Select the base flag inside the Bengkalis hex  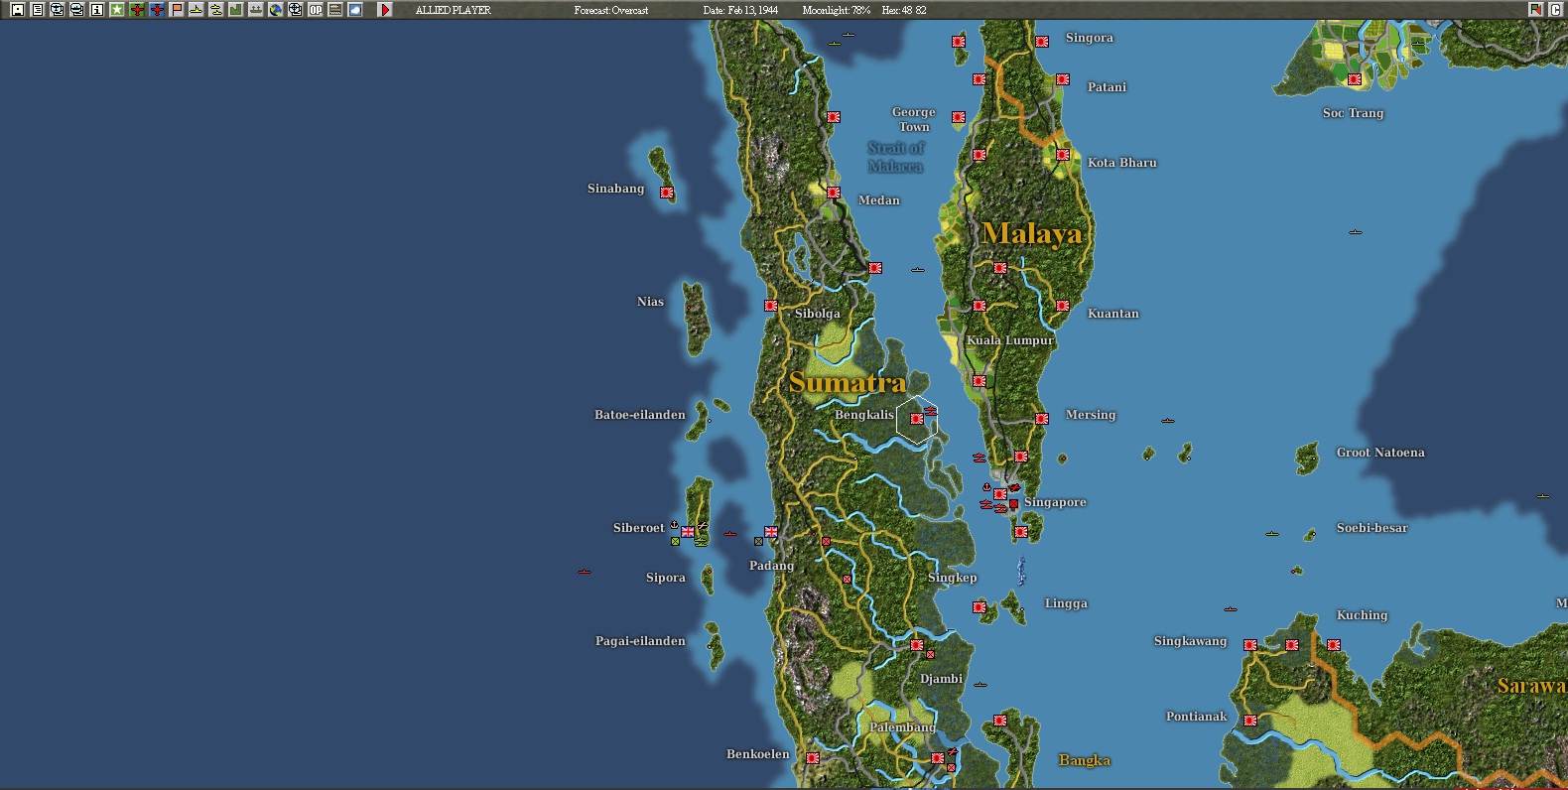point(917,419)
